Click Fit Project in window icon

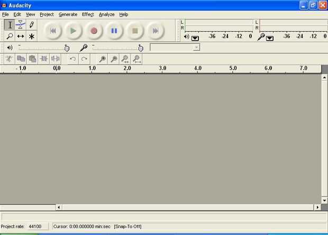(x=136, y=59)
